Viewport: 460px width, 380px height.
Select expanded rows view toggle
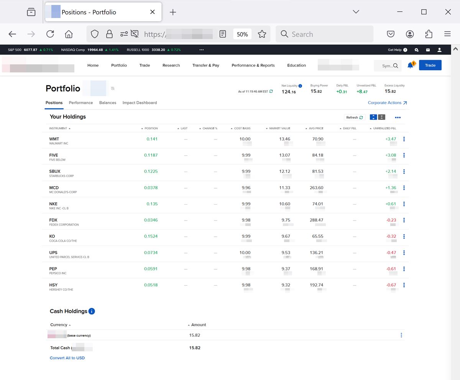pyautogui.click(x=373, y=117)
